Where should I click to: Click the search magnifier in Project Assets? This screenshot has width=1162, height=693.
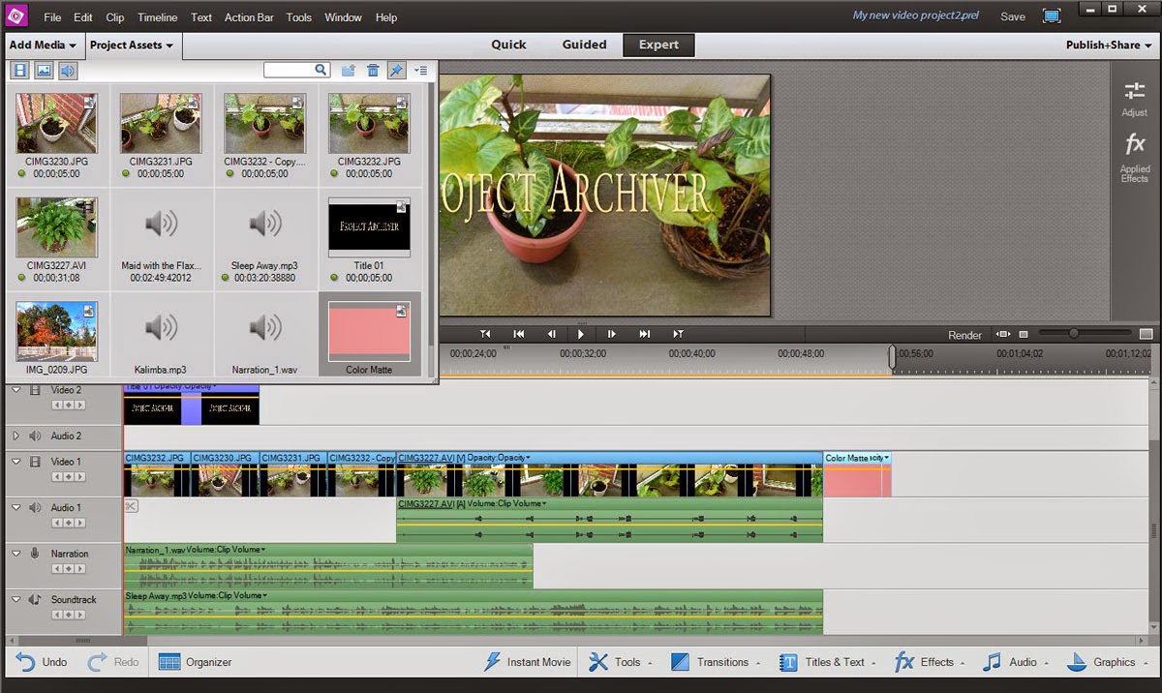point(322,70)
